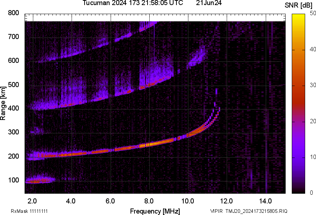Select the date label '21Jun24'
The height and width of the screenshot is (215, 316).
coord(209,3)
